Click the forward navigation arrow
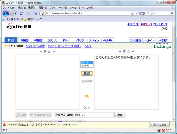The image size is (177, 134). coord(12,13)
